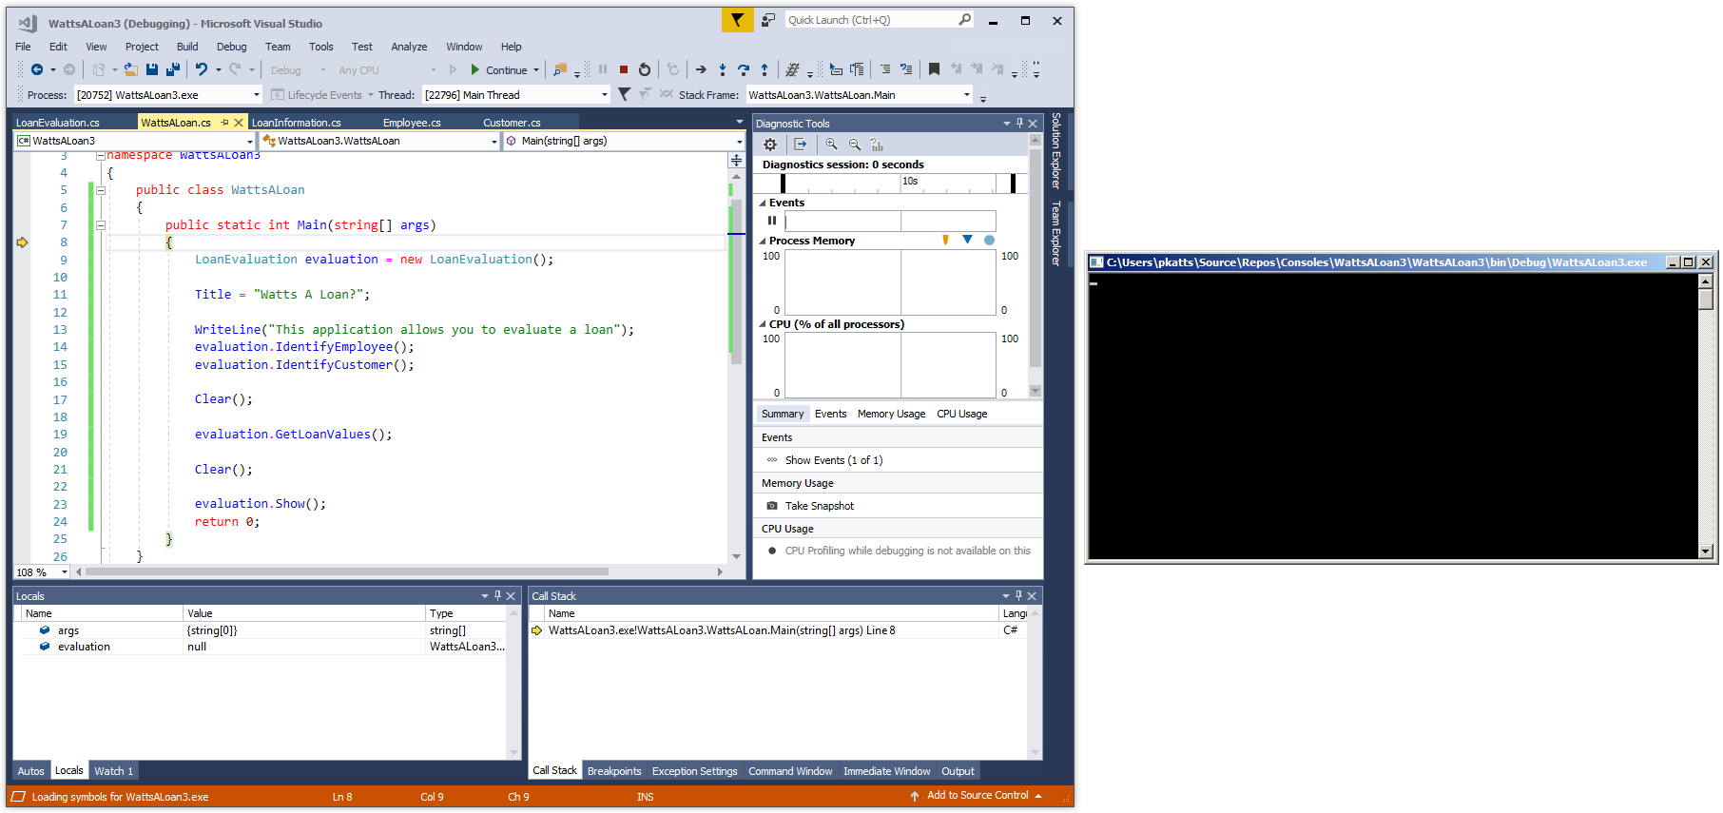Open Diagnostic Tools settings gear
The width and height of the screenshot is (1723, 813).
pos(770,145)
